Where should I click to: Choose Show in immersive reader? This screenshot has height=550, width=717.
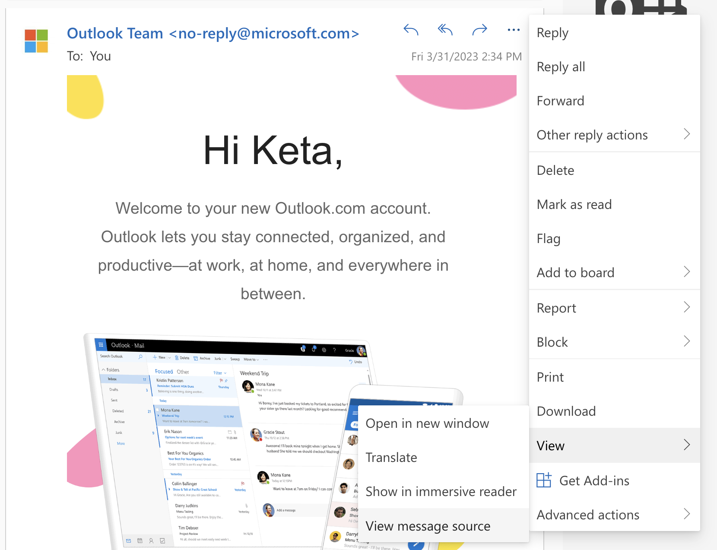point(441,491)
